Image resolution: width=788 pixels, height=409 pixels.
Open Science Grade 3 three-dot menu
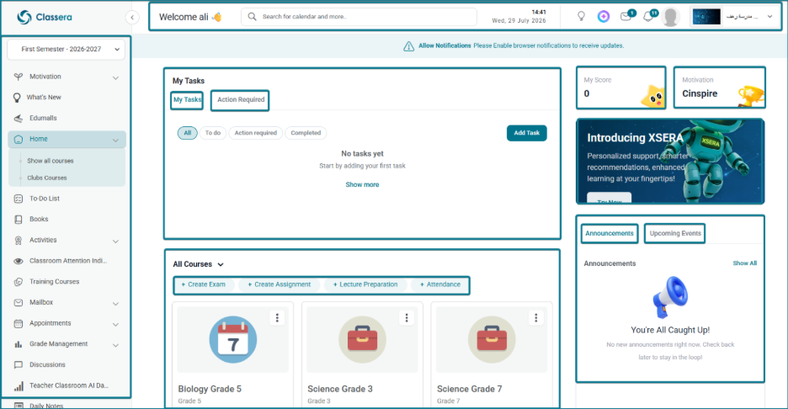click(407, 318)
